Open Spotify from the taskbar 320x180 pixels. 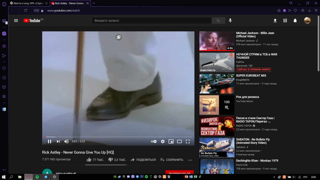(x=37, y=177)
